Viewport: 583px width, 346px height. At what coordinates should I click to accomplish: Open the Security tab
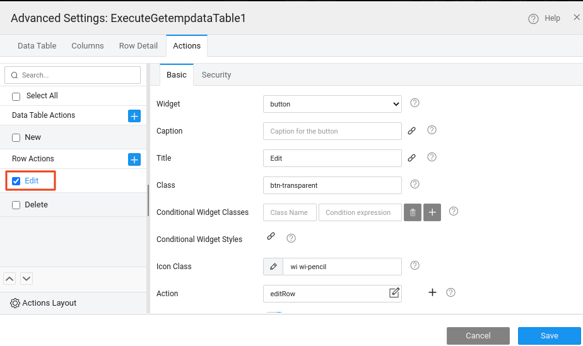(216, 75)
